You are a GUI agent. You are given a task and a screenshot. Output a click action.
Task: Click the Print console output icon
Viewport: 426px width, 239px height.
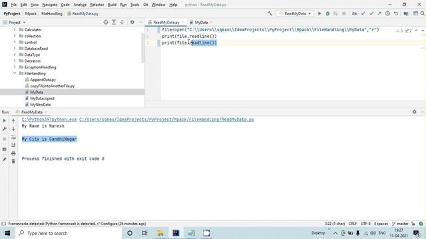point(13,153)
